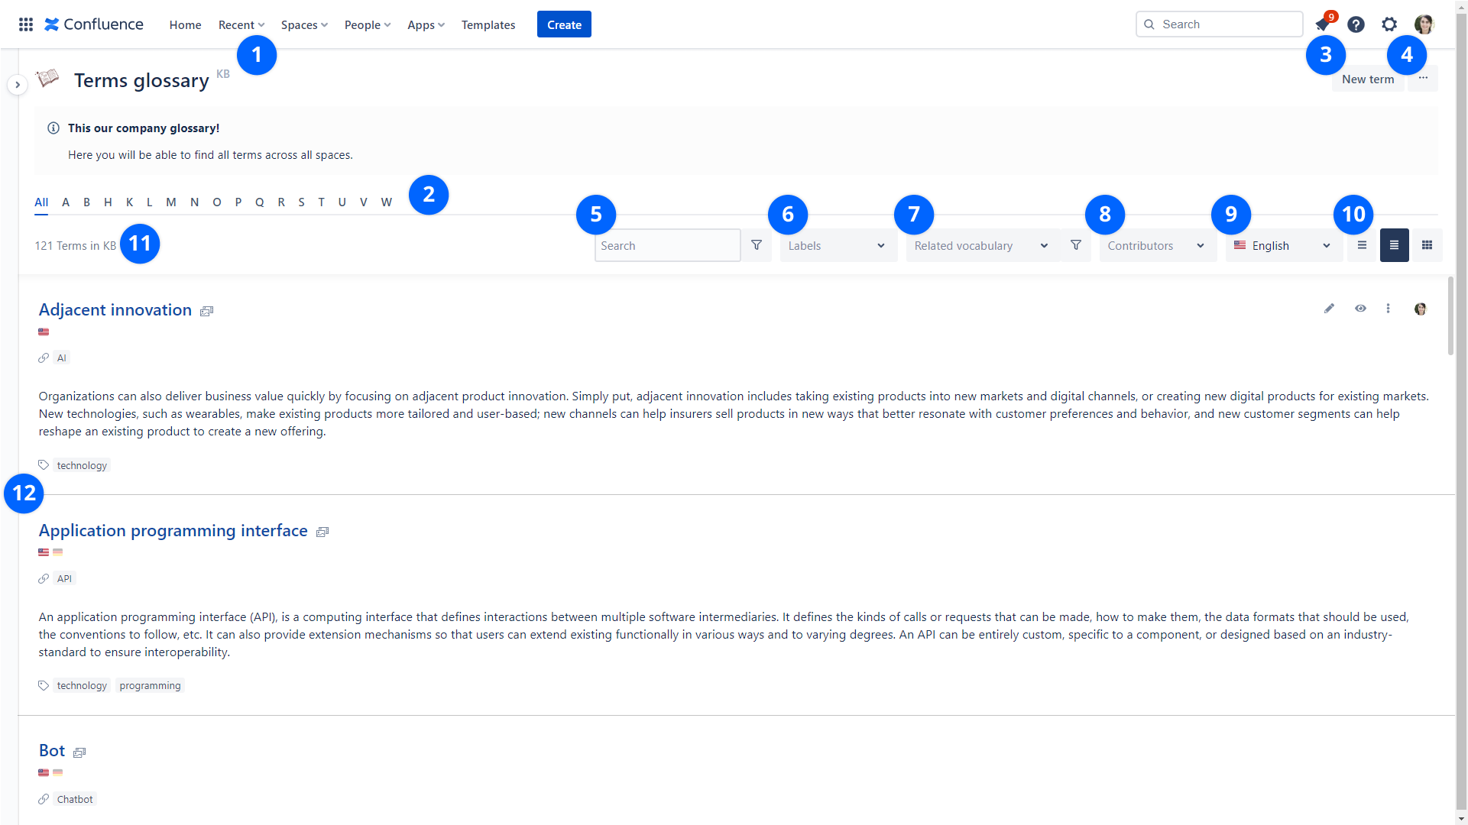1468x825 pixels.
Task: Filter terms by letter M tab
Action: 170,202
